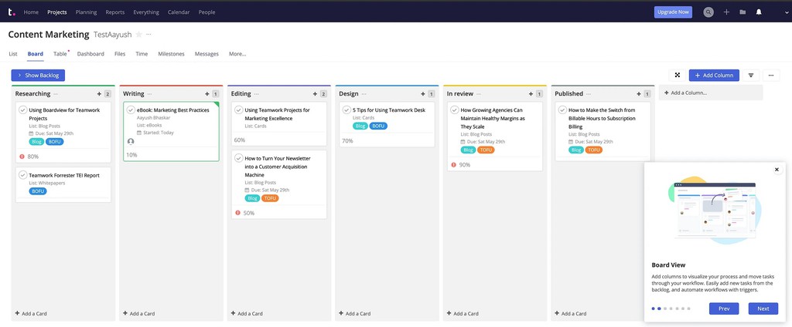
Task: Switch to the Milestones tab
Action: point(171,54)
